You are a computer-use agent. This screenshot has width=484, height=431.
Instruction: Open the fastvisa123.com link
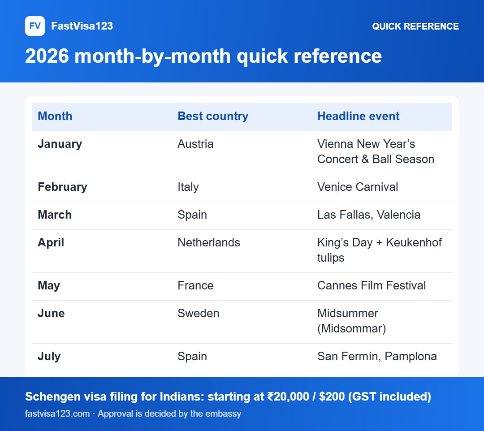(x=57, y=414)
